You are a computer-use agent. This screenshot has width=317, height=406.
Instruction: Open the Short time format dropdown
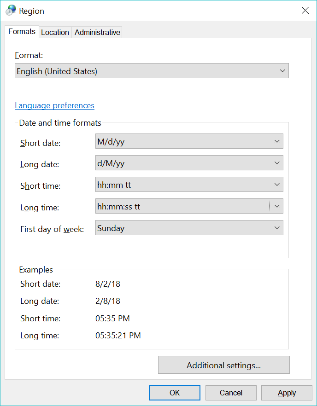click(189, 185)
